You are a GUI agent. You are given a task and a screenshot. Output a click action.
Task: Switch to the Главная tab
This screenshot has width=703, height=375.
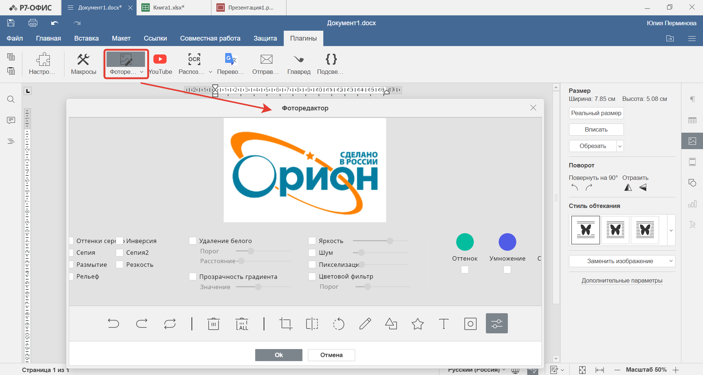tap(48, 38)
